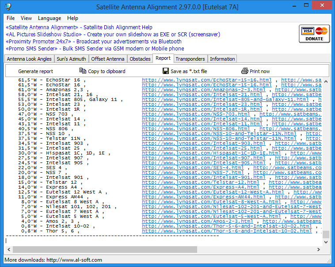Open the lyngsat Telstar-12.html link

click(x=200, y=182)
